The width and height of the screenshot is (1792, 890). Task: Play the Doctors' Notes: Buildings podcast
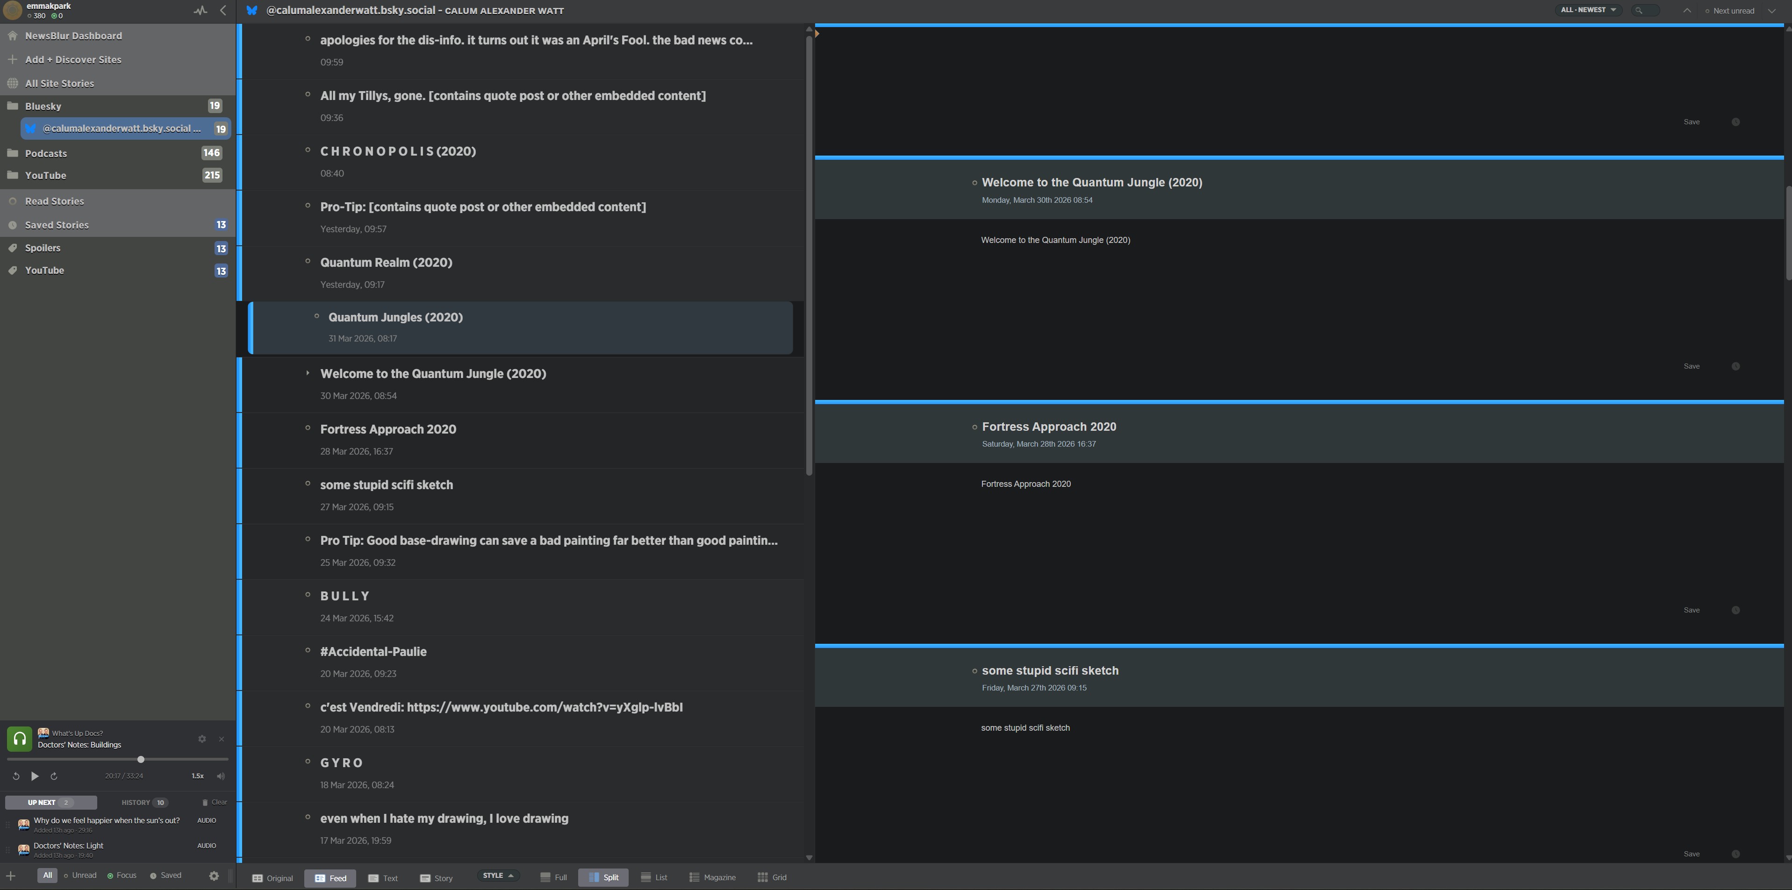[x=35, y=776]
